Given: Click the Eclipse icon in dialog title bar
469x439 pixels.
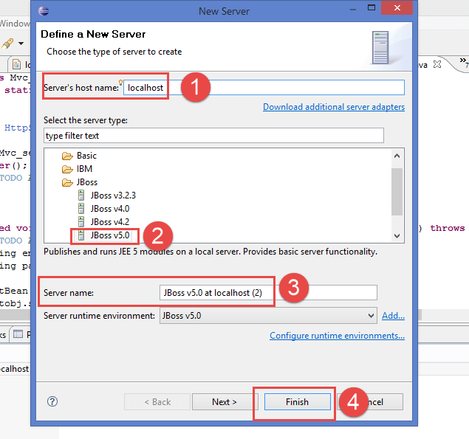Looking at the screenshot, I should pyautogui.click(x=44, y=11).
